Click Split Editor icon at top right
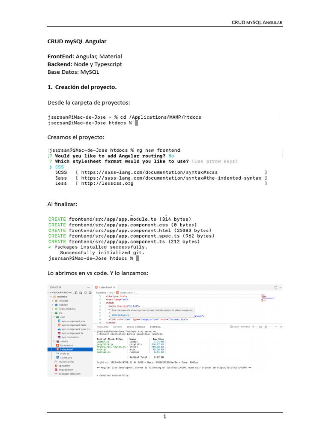Viewport: 329px width, 439px height. tap(276, 288)
